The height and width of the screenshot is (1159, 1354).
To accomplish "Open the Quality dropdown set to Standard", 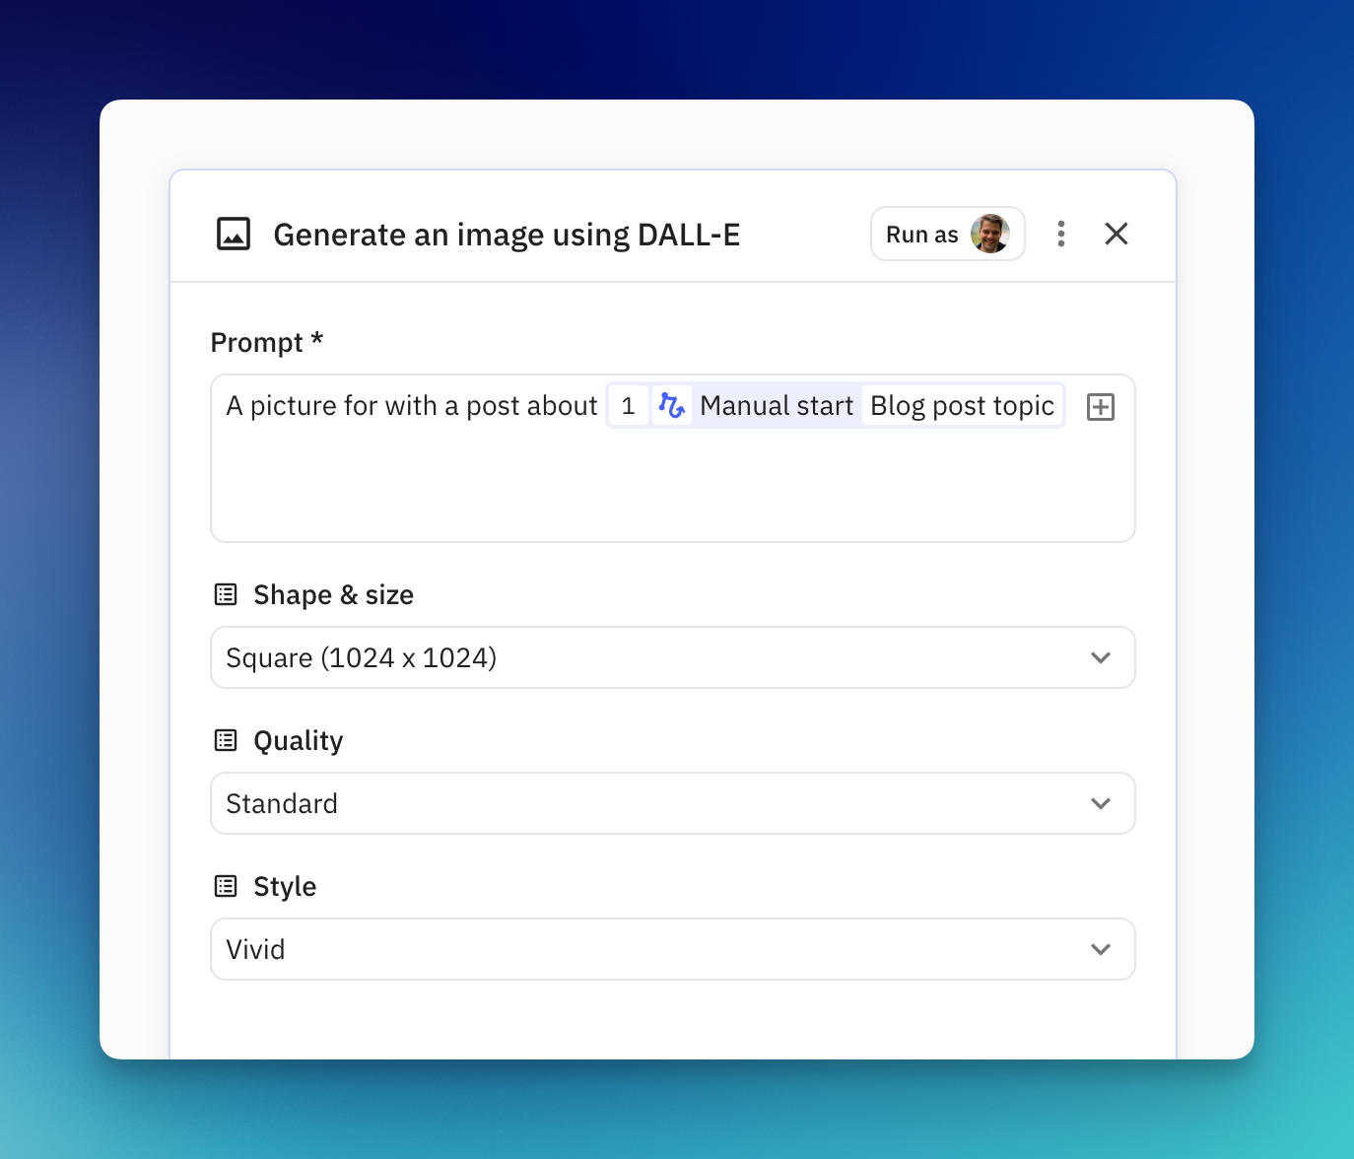I will click(673, 803).
